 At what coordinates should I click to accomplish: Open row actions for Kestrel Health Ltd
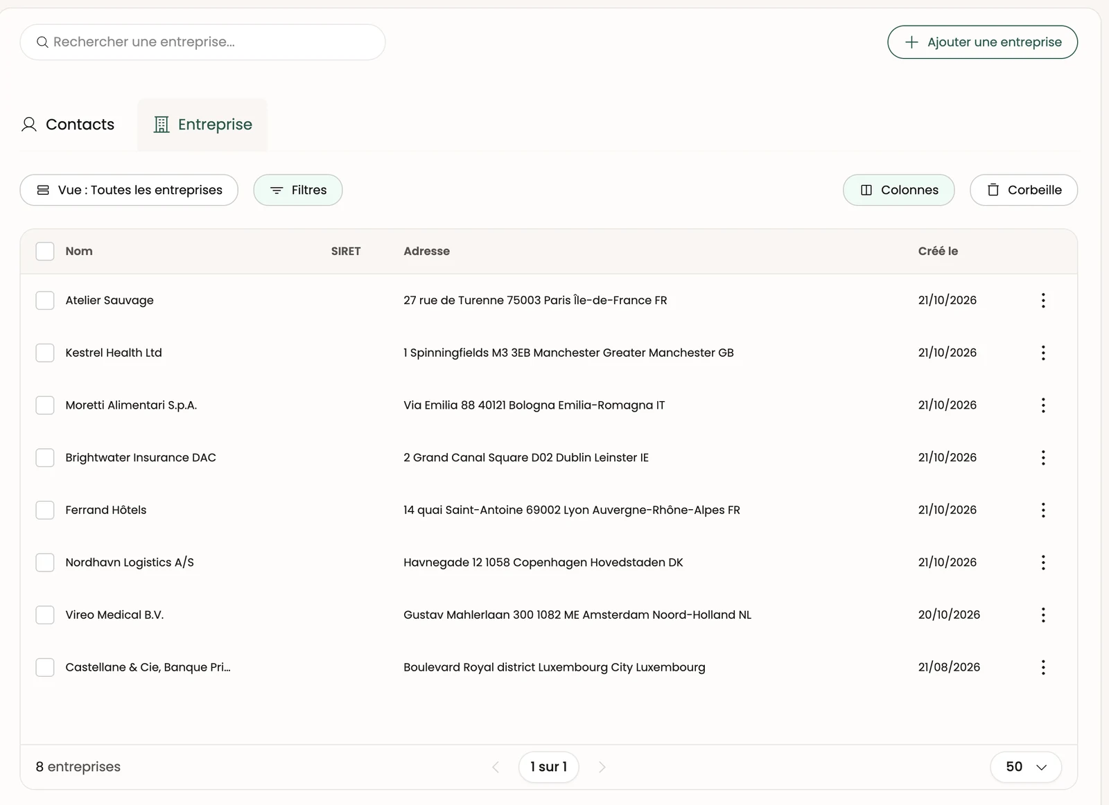[x=1043, y=353]
